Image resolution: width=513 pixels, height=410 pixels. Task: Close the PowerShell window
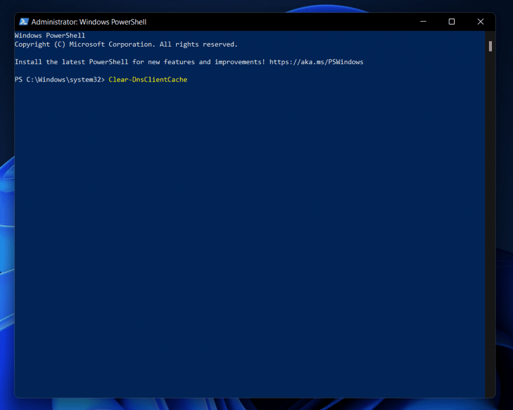pos(480,22)
